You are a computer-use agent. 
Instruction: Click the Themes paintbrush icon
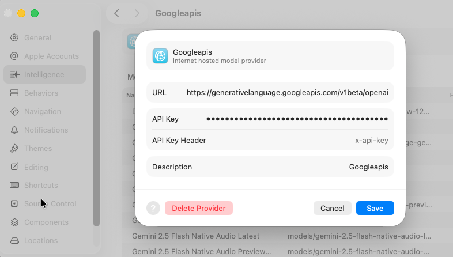(x=14, y=149)
